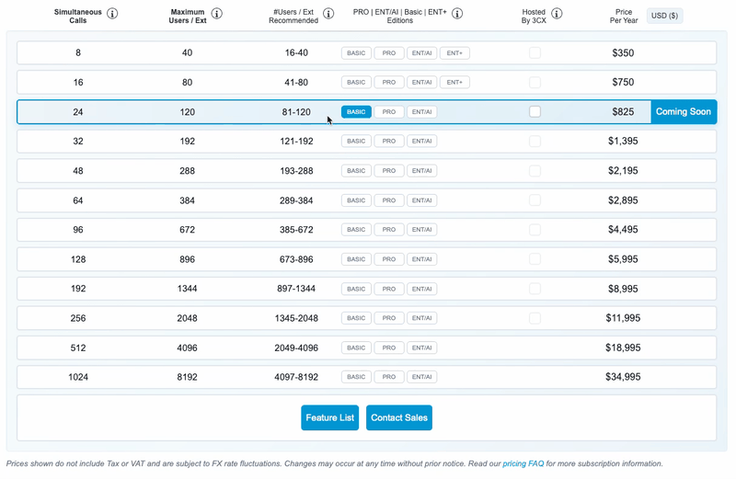Click the 385-672 recommended users cell

(x=296, y=230)
